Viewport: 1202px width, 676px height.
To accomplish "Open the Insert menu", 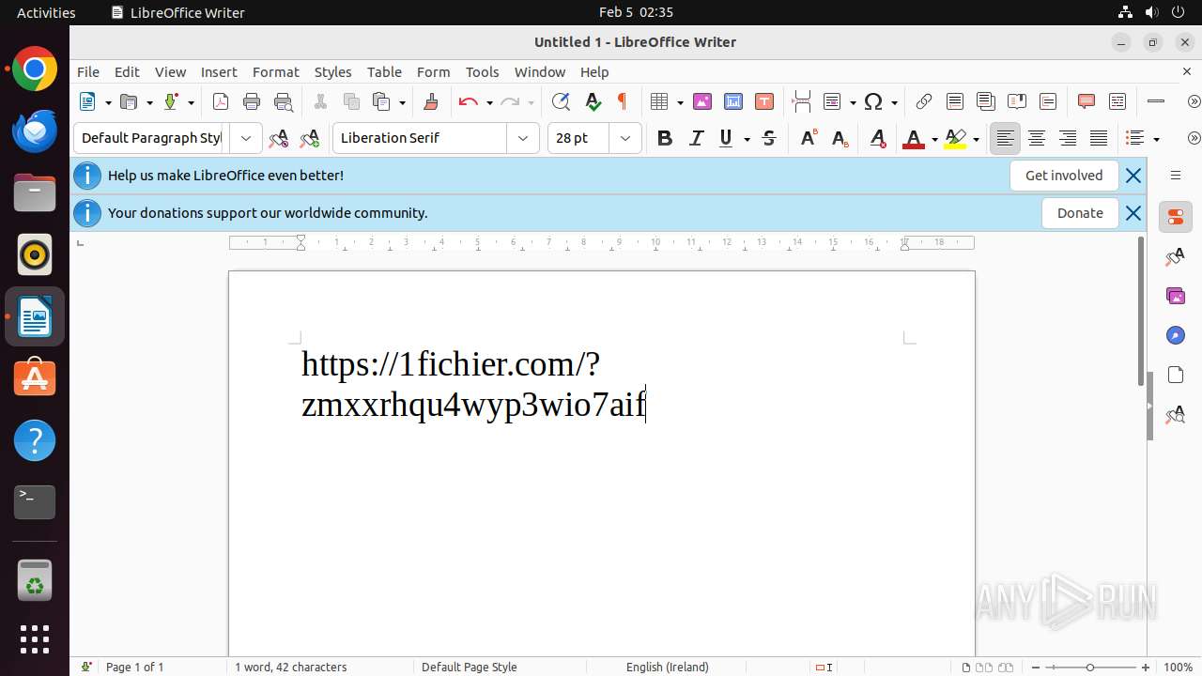I will click(219, 71).
